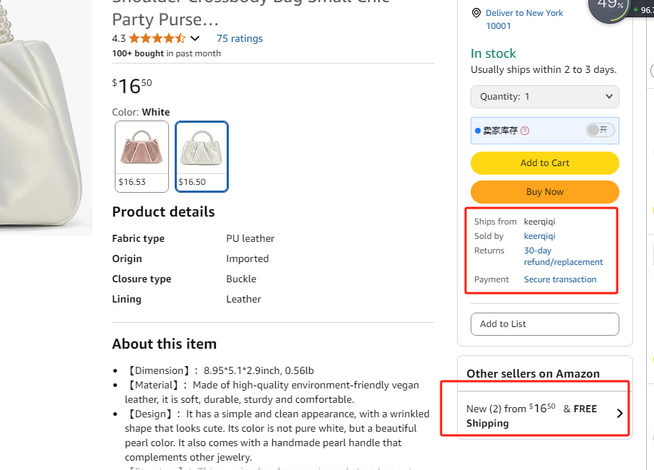The width and height of the screenshot is (654, 470).
Task: Click the Secure transaction link
Action: coord(560,279)
